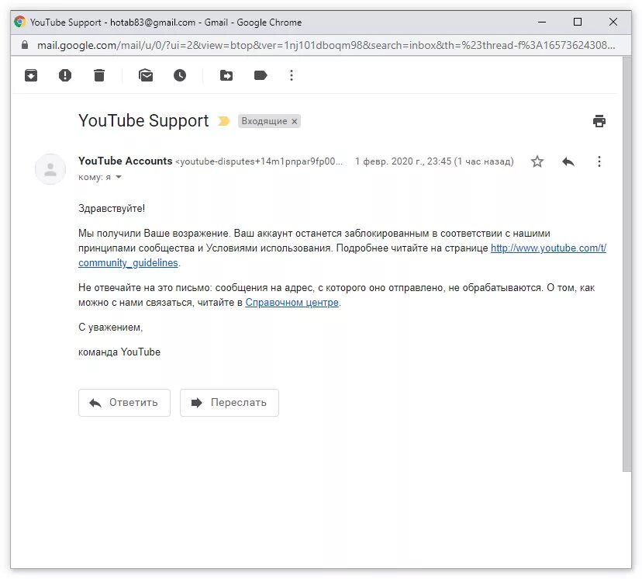
Task: Delete the email via trash icon
Action: 99,75
